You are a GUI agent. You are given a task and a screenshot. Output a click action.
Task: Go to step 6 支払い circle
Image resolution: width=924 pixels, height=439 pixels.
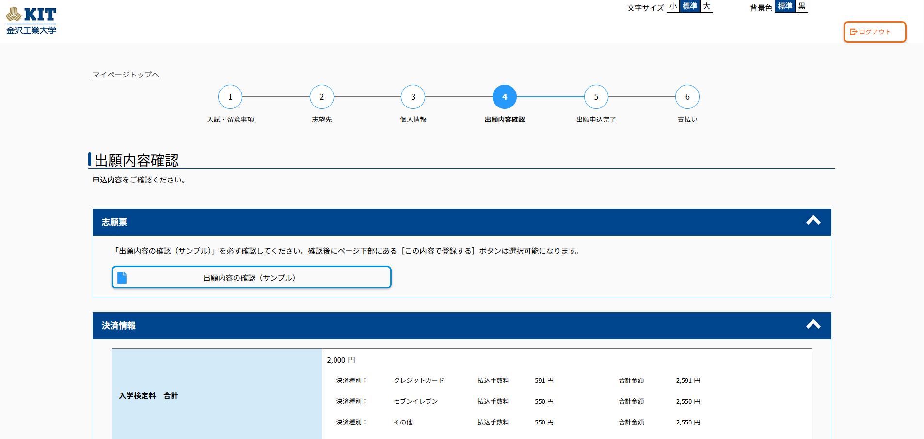tap(687, 97)
